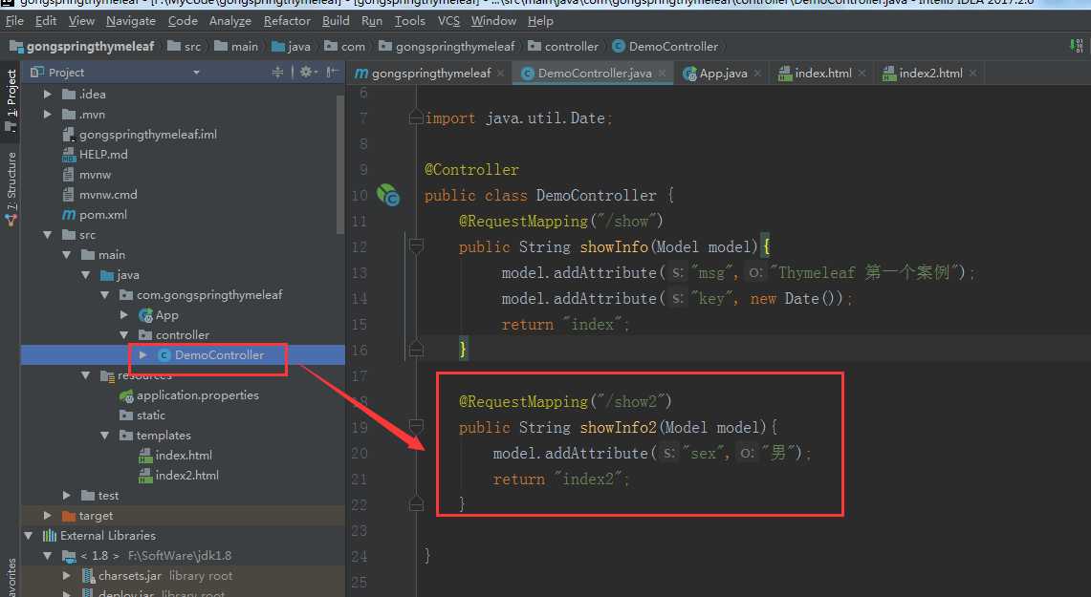
Task: Open the Project view dropdown
Action: point(196,73)
